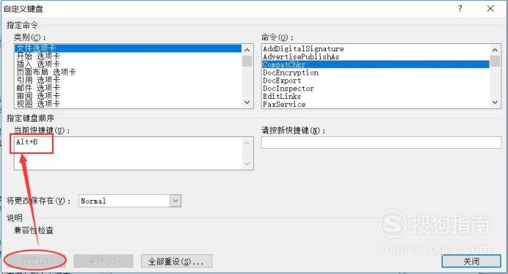Click the commands list scroll up arrow
508x274 pixels.
coord(495,50)
